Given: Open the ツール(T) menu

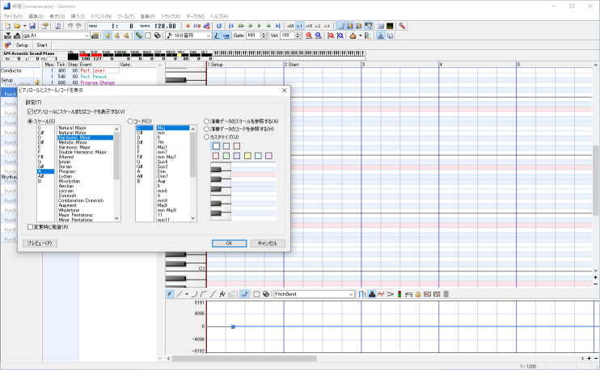Looking at the screenshot, I should [x=126, y=16].
